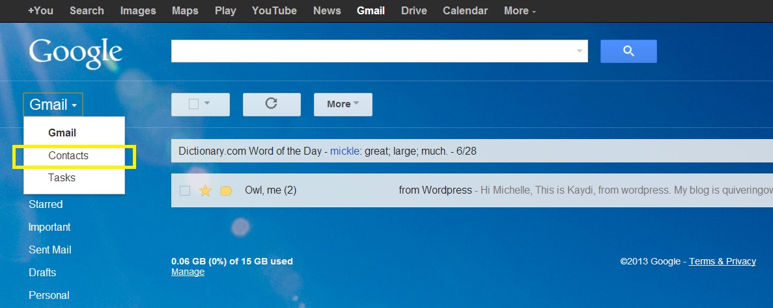This screenshot has height=308, width=773.
Task: Open the Sent Mail folder
Action: (x=50, y=250)
